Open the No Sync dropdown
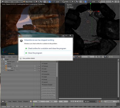 click(x=90, y=101)
